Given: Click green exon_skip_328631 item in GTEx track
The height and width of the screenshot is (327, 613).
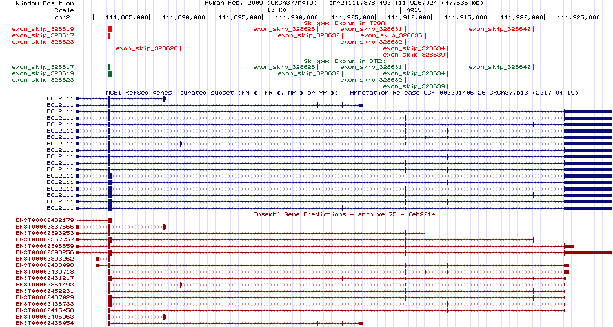Looking at the screenshot, I should (x=373, y=67).
